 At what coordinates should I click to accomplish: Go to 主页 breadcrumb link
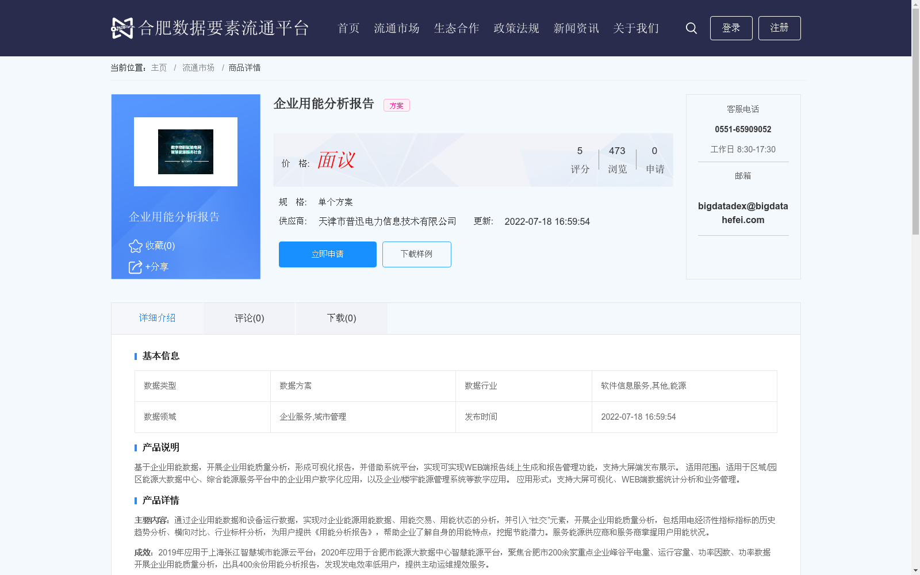(159, 68)
